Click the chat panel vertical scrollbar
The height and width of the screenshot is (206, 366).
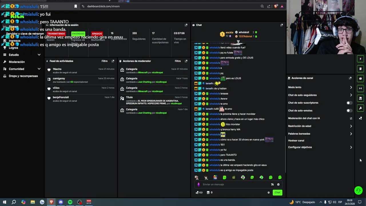(x=285, y=154)
